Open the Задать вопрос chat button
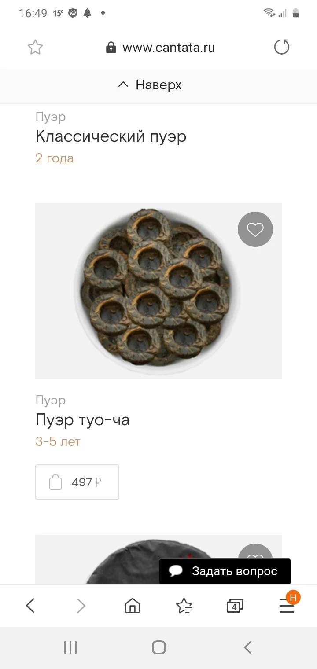The image size is (317, 669). point(225,571)
